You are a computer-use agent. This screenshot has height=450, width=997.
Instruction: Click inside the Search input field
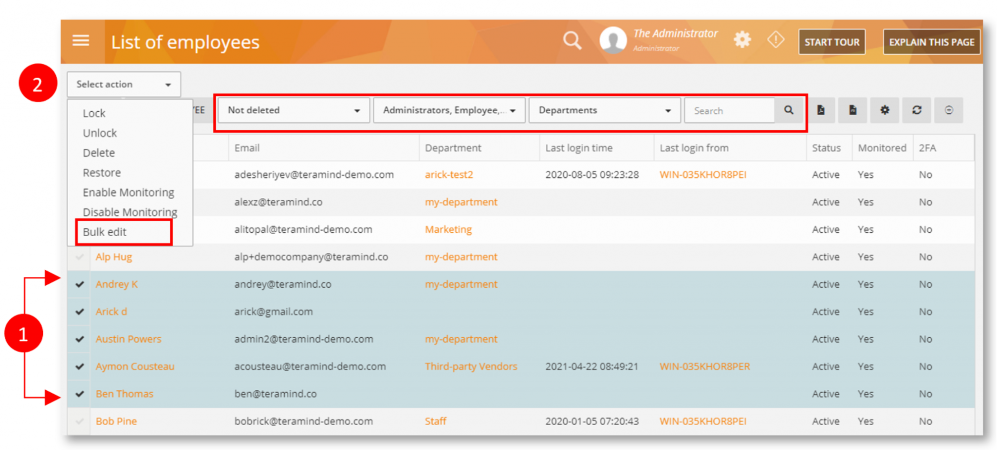(x=729, y=110)
